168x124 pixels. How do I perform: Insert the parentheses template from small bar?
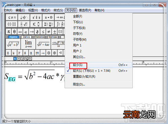click(60, 32)
